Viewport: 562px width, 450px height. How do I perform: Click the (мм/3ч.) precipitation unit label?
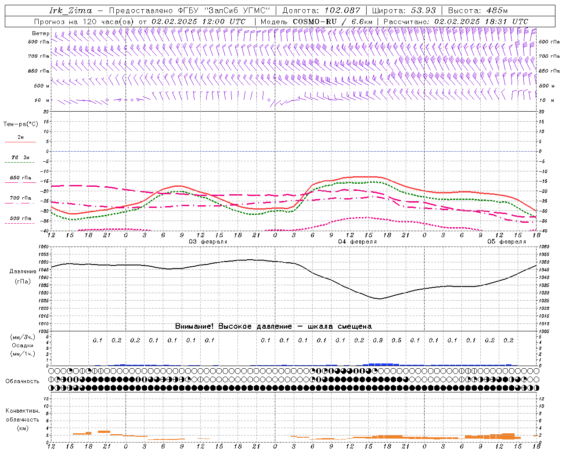tap(22, 337)
